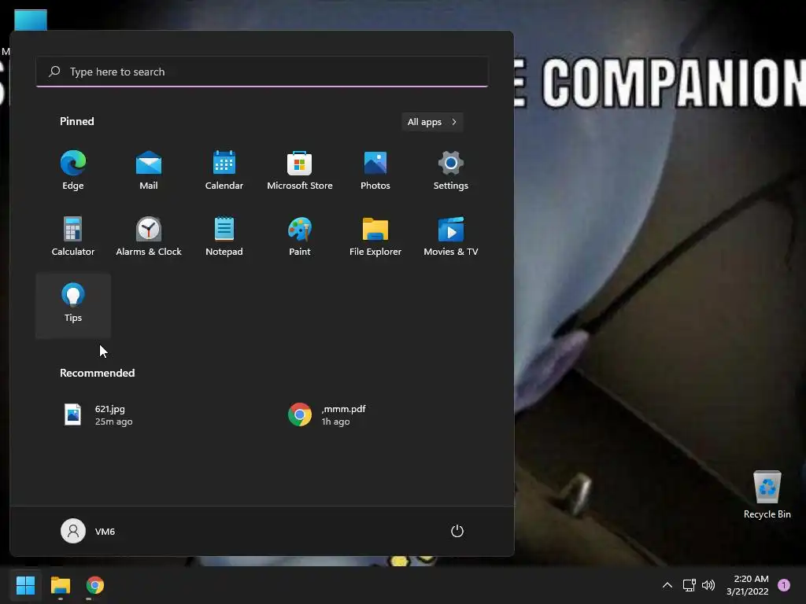Click the Windows Start button on taskbar

click(x=25, y=585)
